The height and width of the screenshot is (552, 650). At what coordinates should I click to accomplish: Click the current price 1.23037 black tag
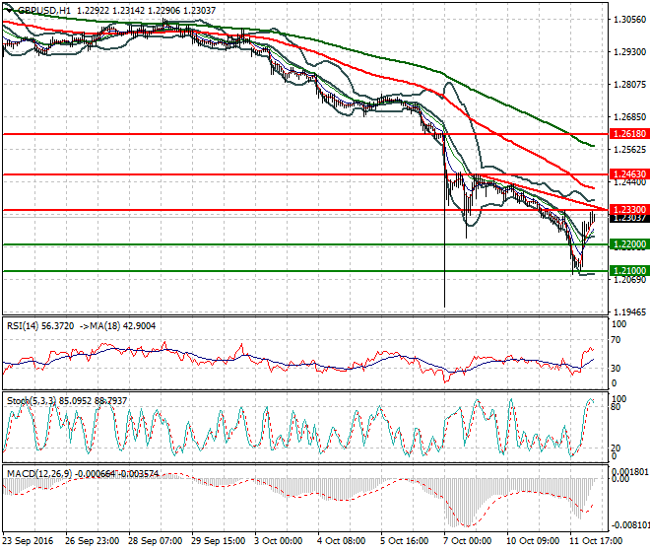pos(629,218)
